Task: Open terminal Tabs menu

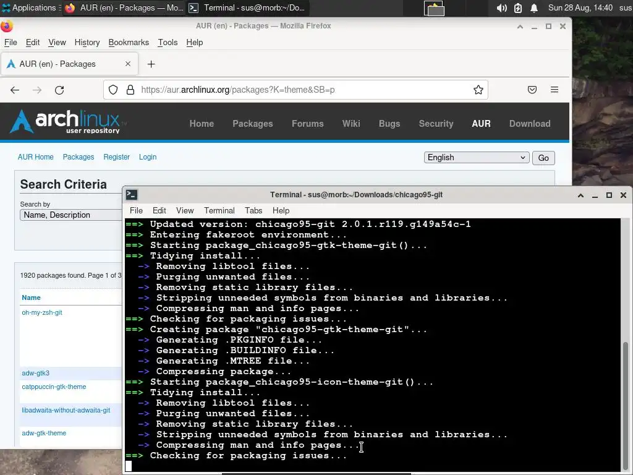Action: (x=253, y=210)
